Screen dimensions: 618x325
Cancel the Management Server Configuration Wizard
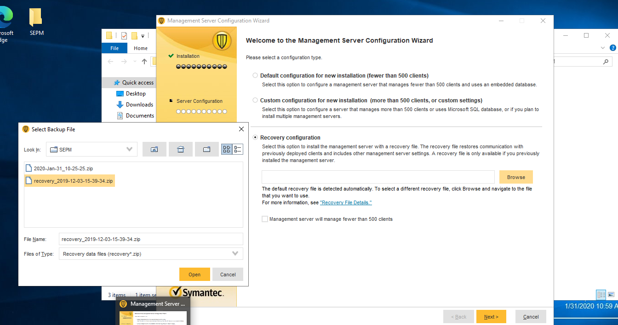click(531, 317)
